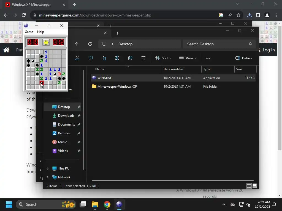Open Music in the File Explorer sidebar
282x211 pixels.
click(x=62, y=142)
